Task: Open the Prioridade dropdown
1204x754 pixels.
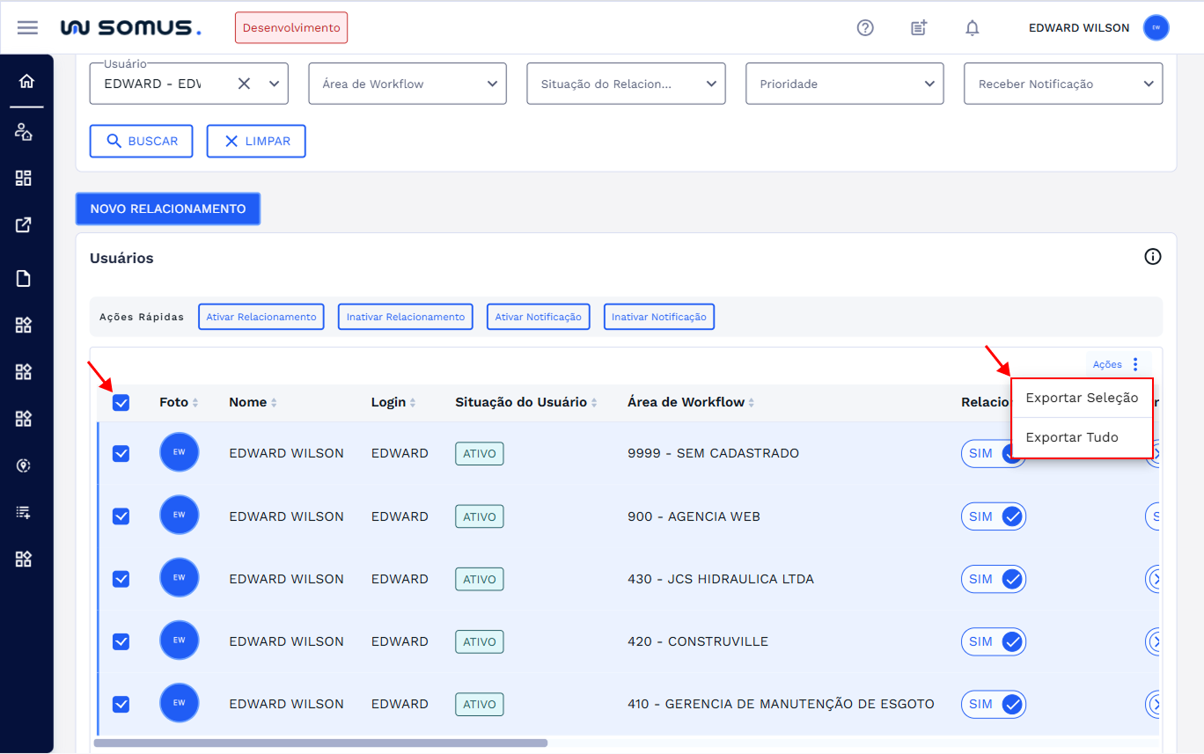Action: tap(844, 84)
